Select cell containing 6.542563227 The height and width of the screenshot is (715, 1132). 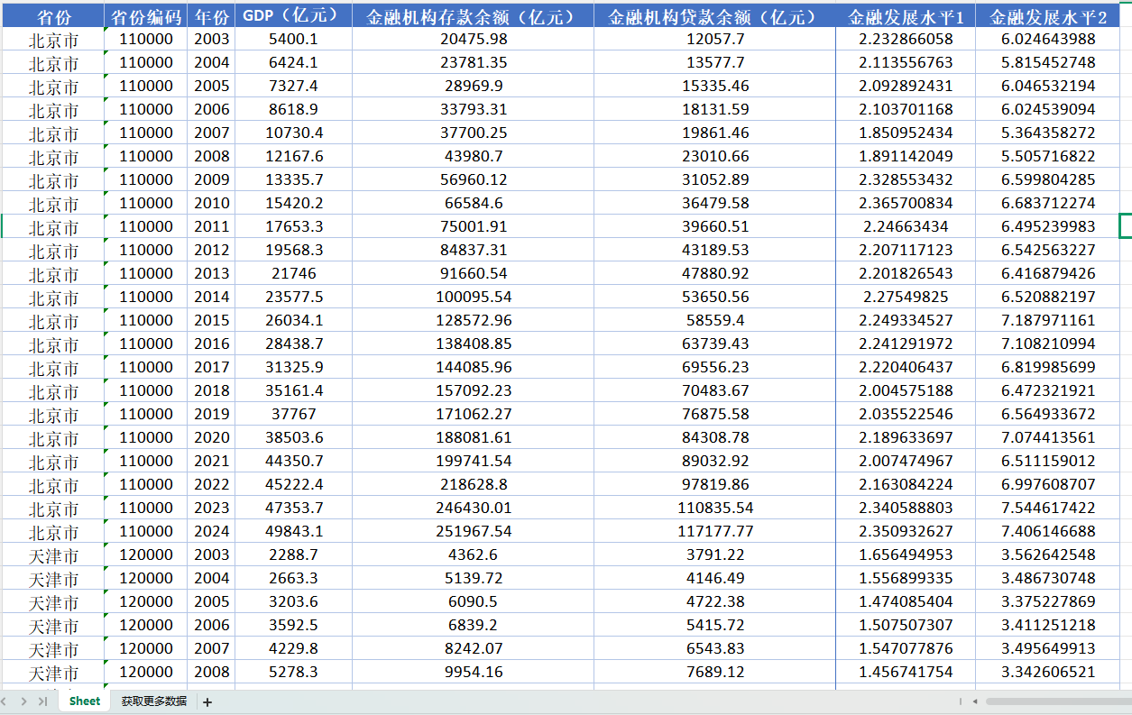(1048, 251)
